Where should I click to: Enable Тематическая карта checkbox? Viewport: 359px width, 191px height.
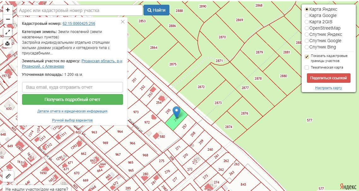tap(307, 67)
